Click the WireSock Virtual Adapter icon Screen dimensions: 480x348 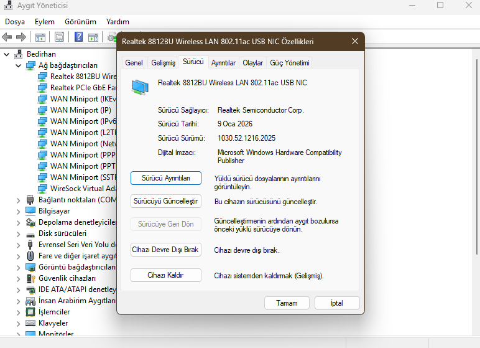(x=42, y=188)
